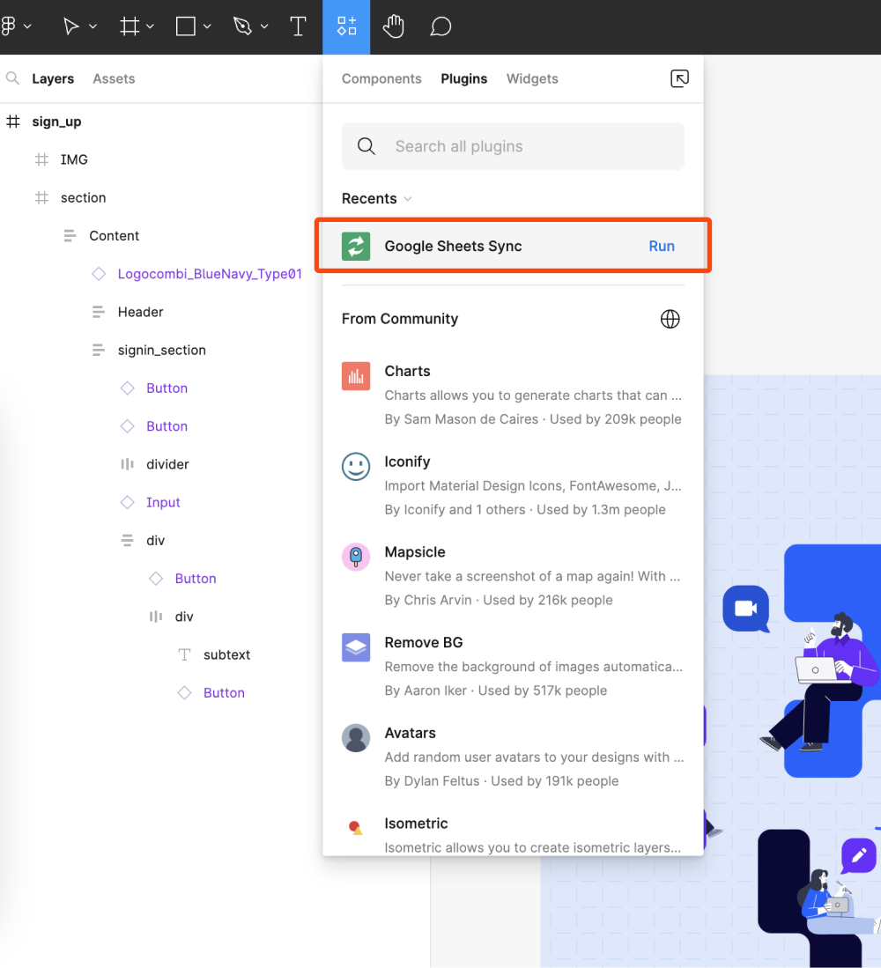Open the Remove BG plugin
881x968 pixels.
coord(513,666)
